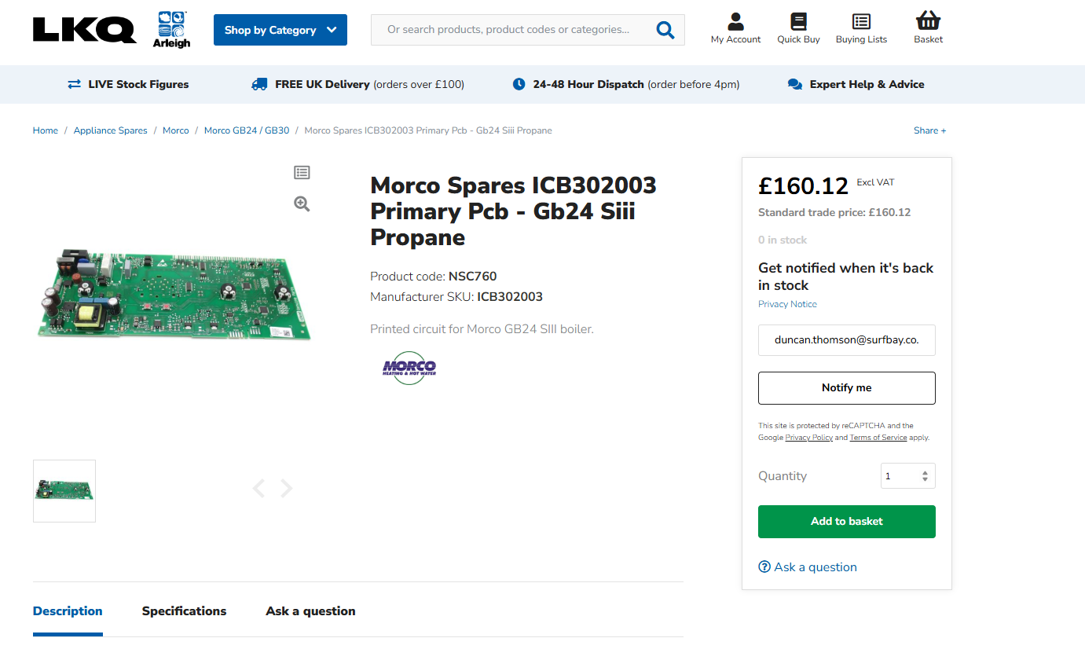
Task: Click the image zoom magnifier icon
Action: pos(302,204)
